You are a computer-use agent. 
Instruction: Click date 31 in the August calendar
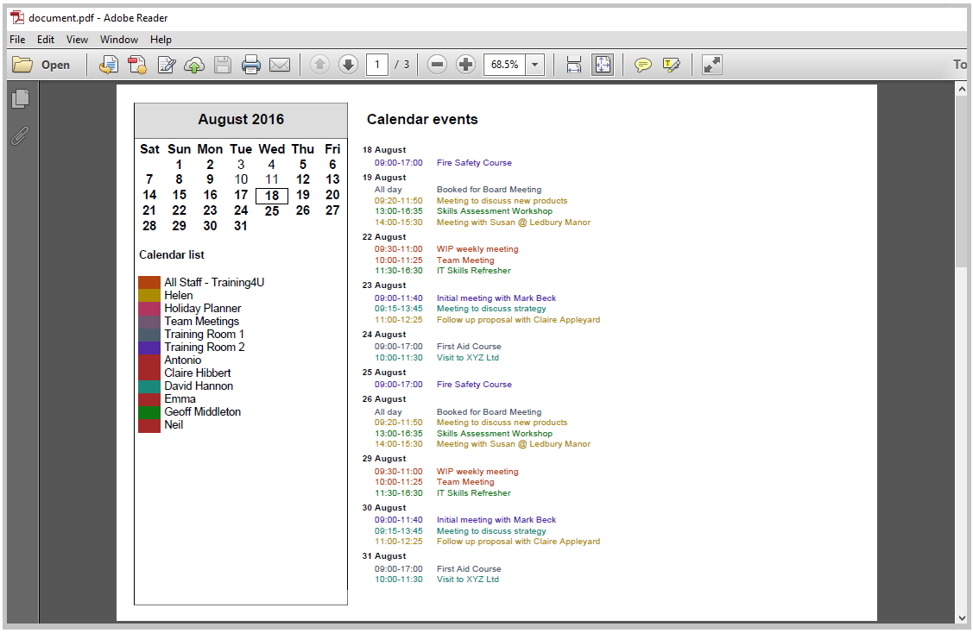241,226
